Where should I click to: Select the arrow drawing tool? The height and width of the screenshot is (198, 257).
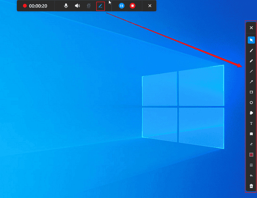[251, 82]
